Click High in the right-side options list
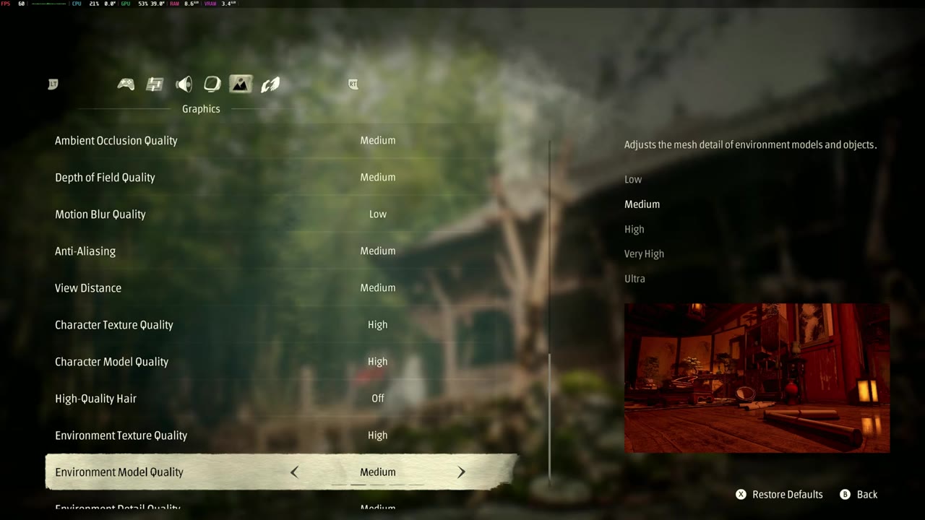This screenshot has width=925, height=520. (634, 230)
